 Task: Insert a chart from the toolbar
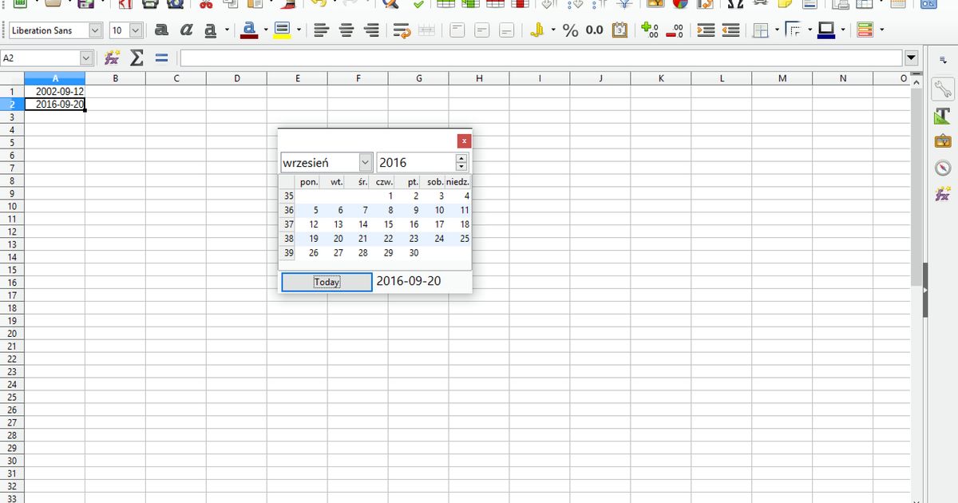click(679, 6)
